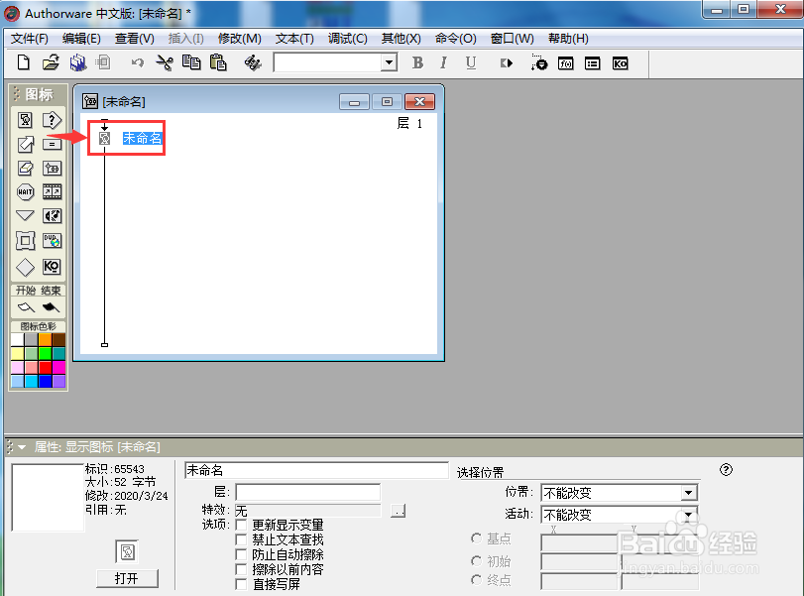The height and width of the screenshot is (596, 804).
Task: Open the 窗口(W) menu
Action: click(513, 39)
